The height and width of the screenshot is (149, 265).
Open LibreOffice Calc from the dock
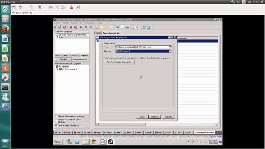[x=5, y=49]
